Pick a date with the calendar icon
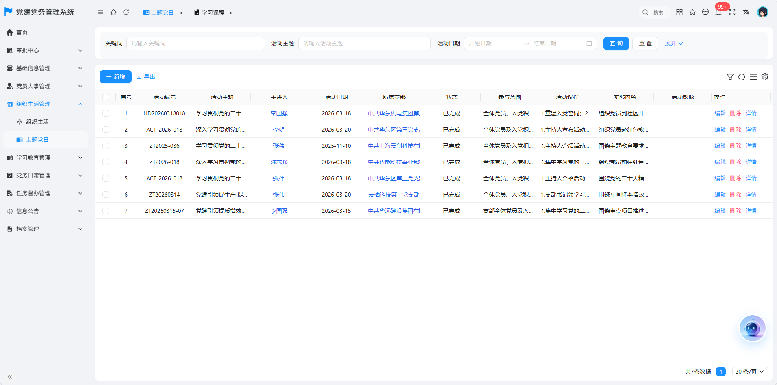Image resolution: width=777 pixels, height=385 pixels. 589,43
